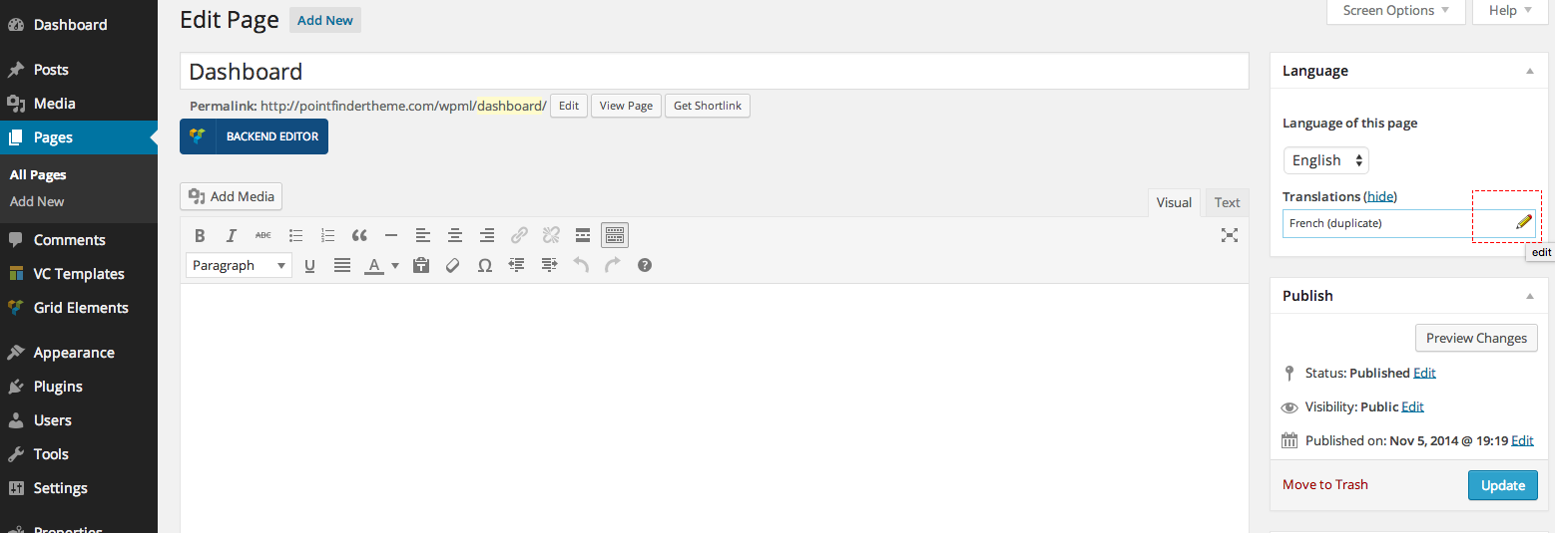Insert the Read More tag

[x=583, y=236]
